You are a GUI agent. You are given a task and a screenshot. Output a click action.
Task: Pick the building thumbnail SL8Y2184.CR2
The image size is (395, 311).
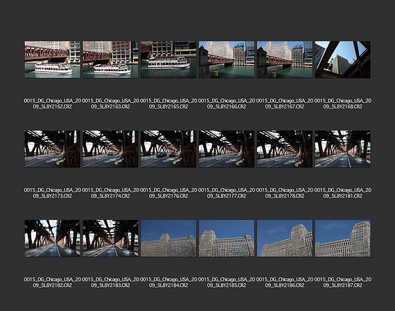click(168, 238)
